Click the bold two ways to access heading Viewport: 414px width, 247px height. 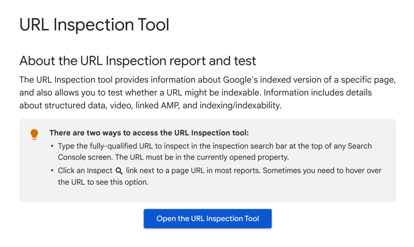click(x=149, y=133)
